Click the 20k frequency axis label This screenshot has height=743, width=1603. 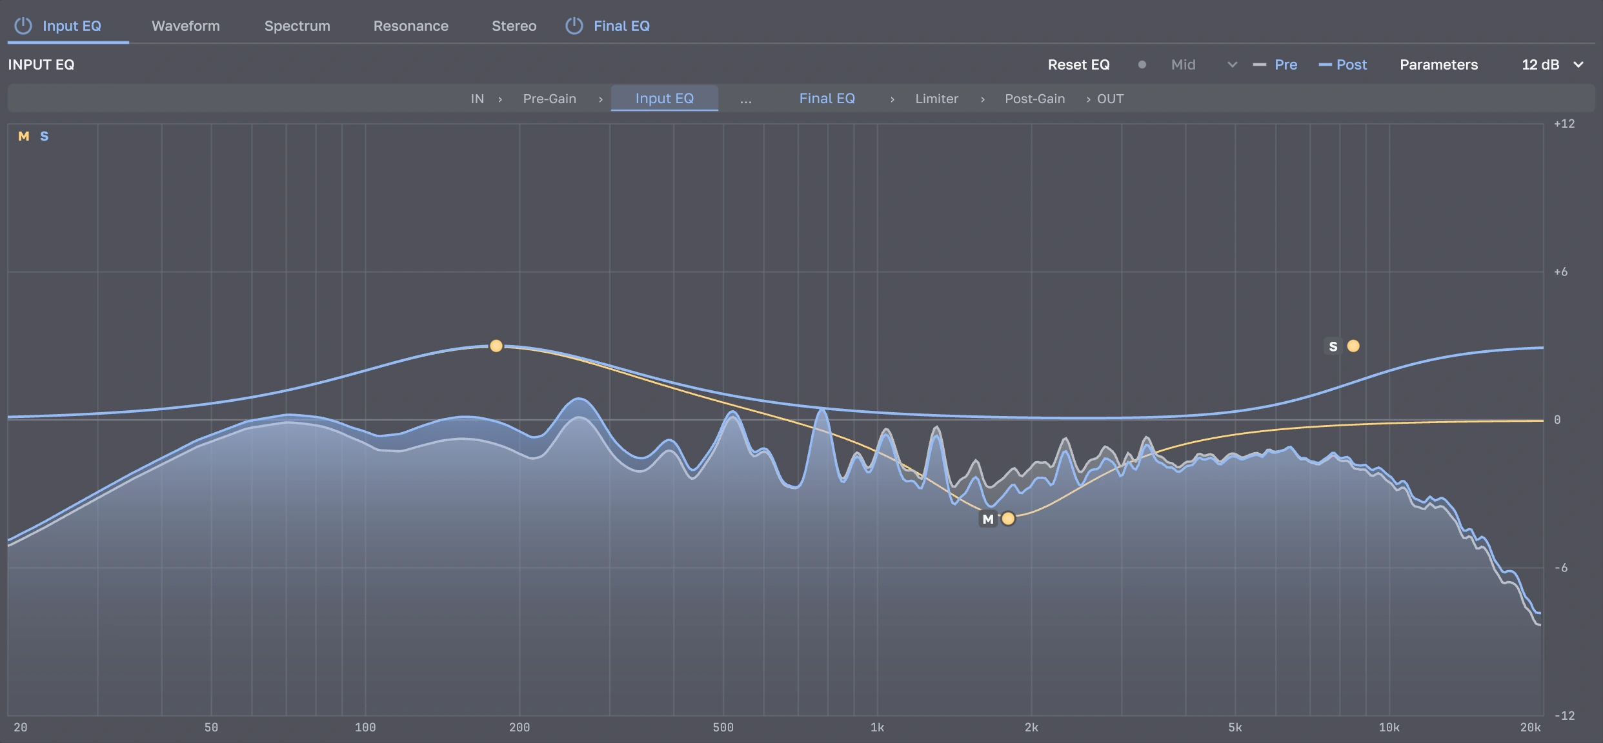click(x=1530, y=728)
